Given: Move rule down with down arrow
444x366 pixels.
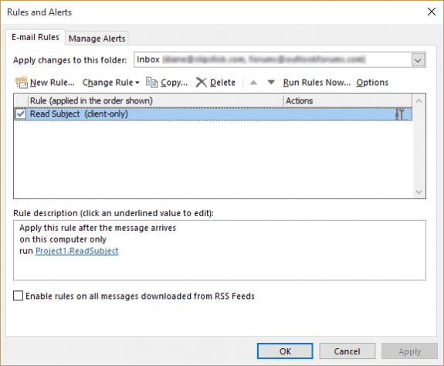Looking at the screenshot, I should tap(271, 83).
